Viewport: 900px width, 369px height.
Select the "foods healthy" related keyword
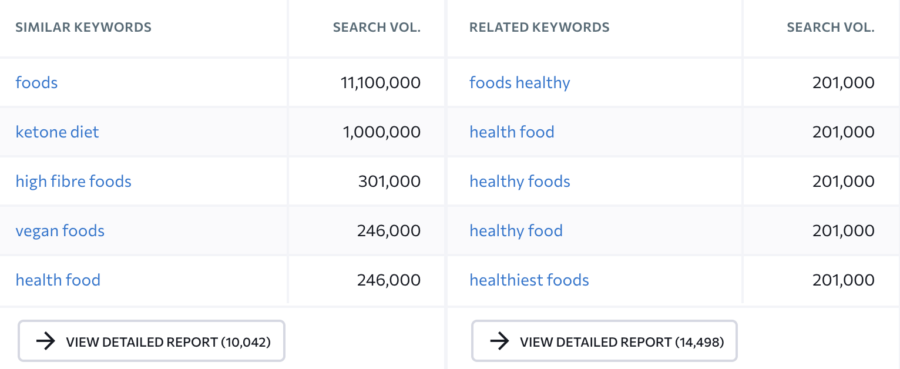(x=519, y=82)
